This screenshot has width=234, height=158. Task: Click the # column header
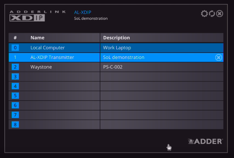click(15, 38)
